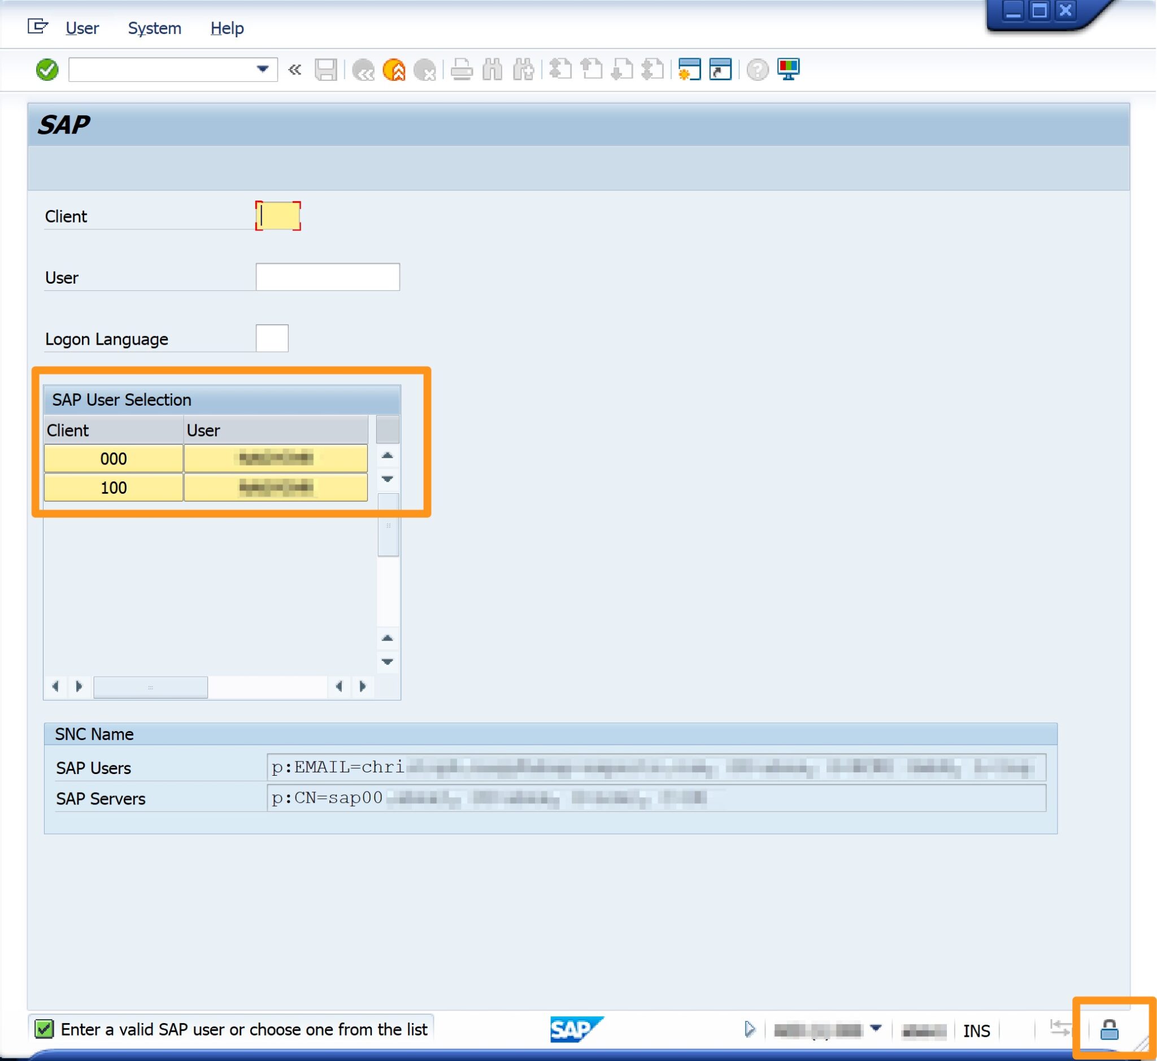
Task: Open the User menu
Action: (x=82, y=28)
